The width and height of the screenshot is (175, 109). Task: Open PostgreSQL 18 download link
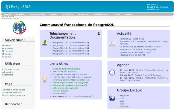pos(60,43)
